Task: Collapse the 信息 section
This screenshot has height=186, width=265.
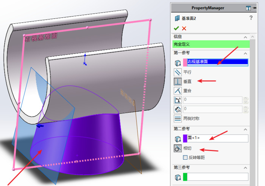Action: click(245, 37)
